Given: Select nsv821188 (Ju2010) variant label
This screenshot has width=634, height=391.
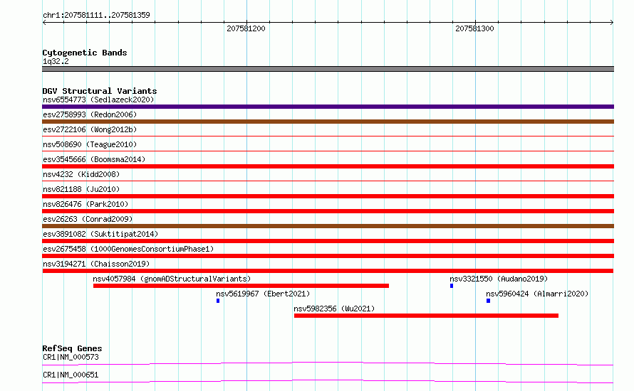Looking at the screenshot, I should click(x=81, y=189).
